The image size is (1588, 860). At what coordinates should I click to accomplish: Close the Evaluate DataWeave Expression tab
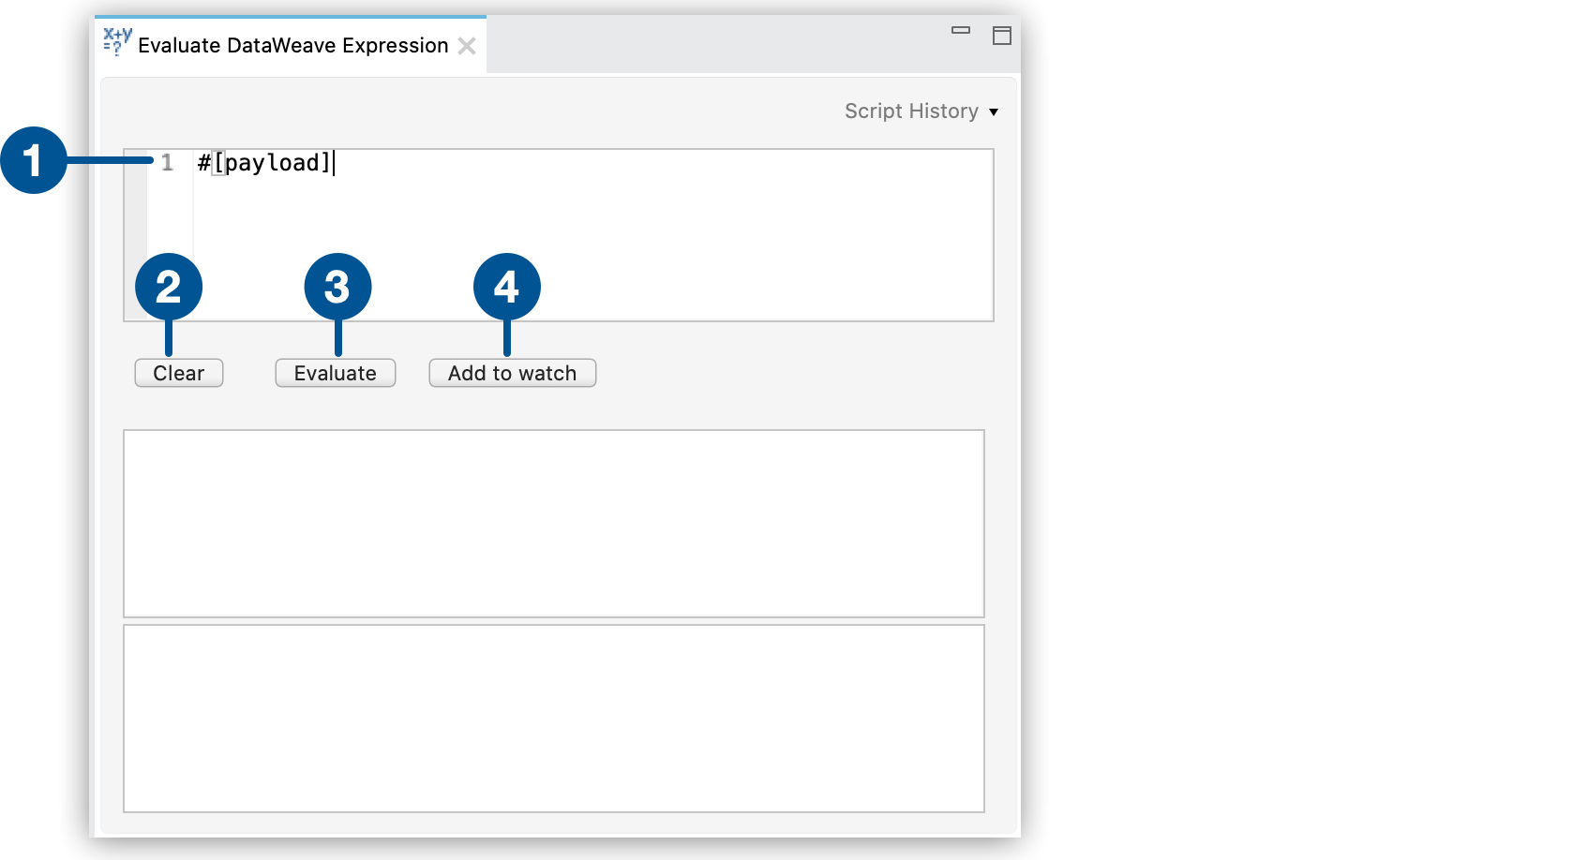(x=467, y=46)
